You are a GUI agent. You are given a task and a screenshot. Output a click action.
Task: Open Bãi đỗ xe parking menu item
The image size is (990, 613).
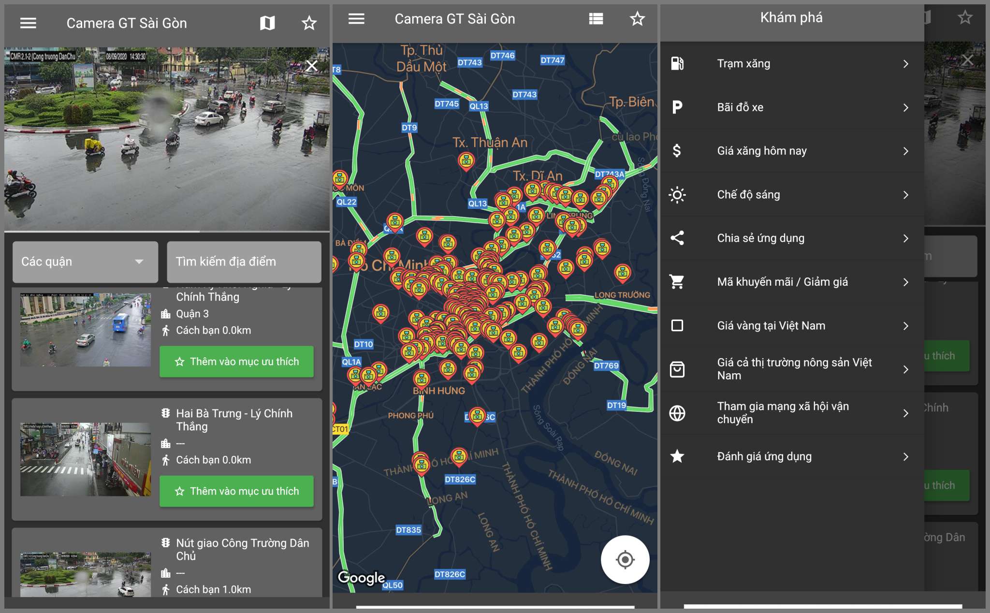point(792,107)
